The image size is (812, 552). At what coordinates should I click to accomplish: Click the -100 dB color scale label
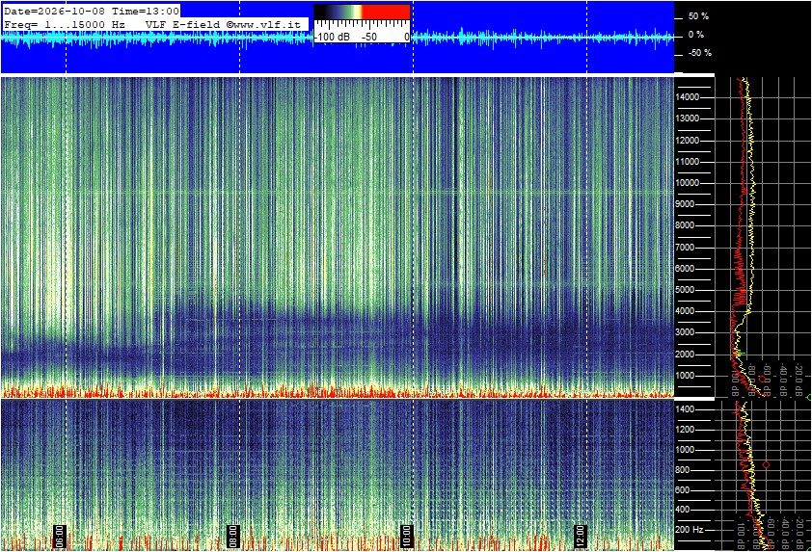[333, 37]
